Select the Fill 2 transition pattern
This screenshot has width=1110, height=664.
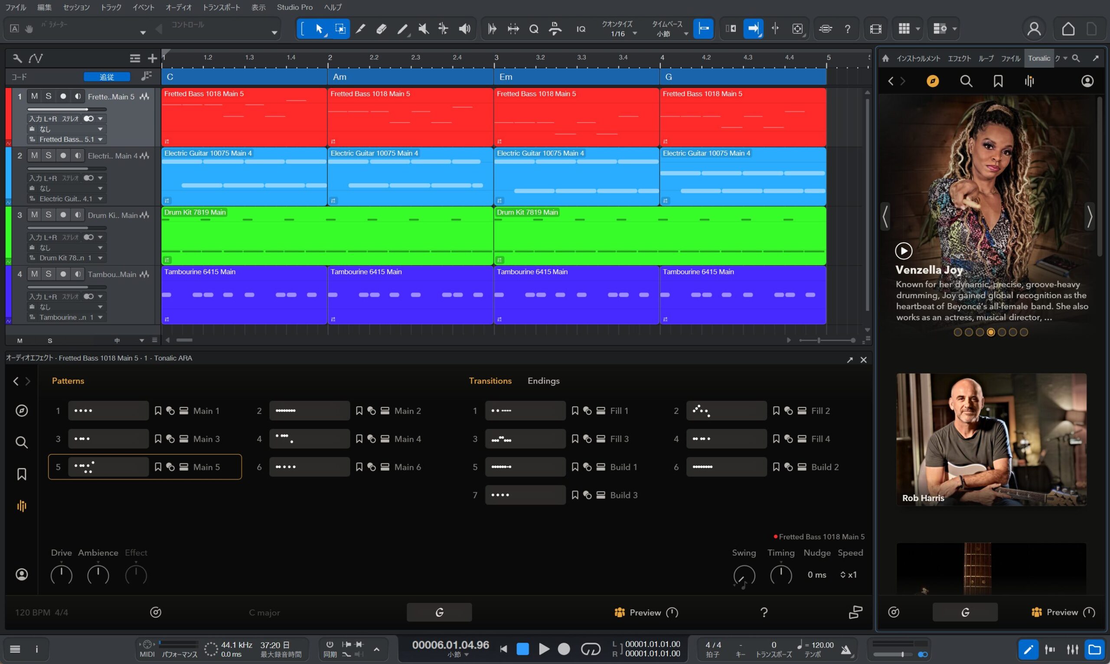pos(726,411)
